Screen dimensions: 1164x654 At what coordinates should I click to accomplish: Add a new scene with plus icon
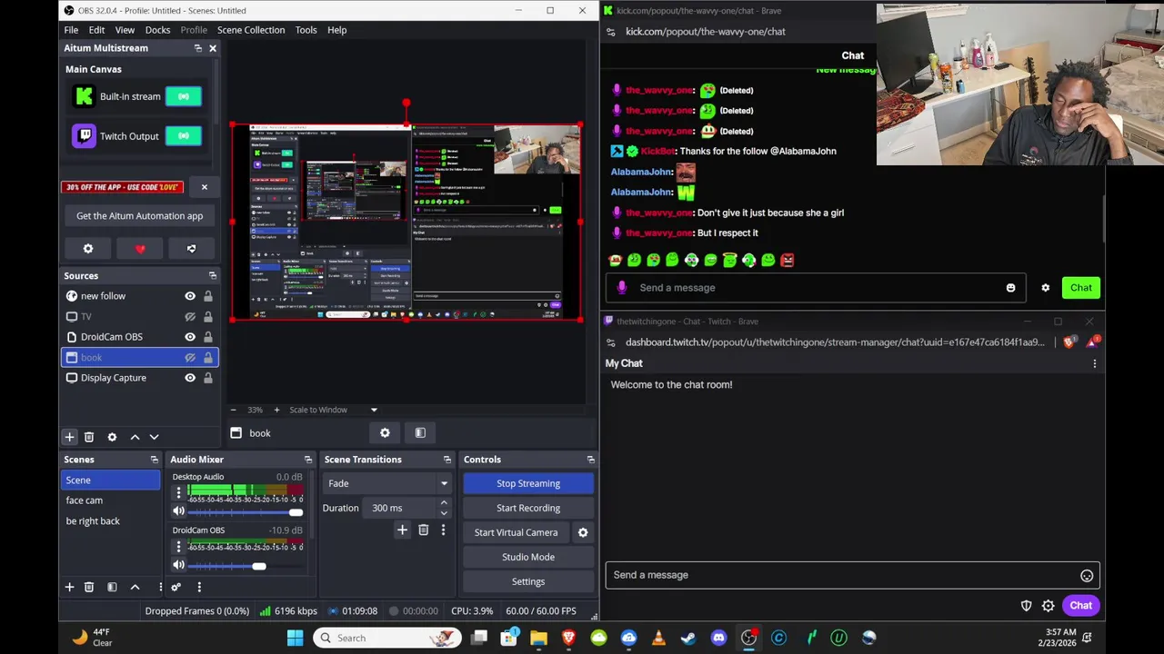click(x=69, y=587)
